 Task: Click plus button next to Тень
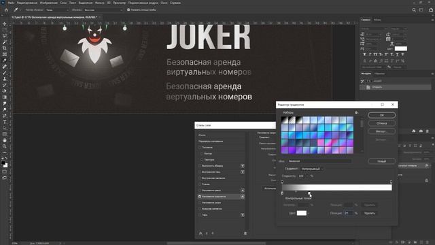(x=243, y=215)
